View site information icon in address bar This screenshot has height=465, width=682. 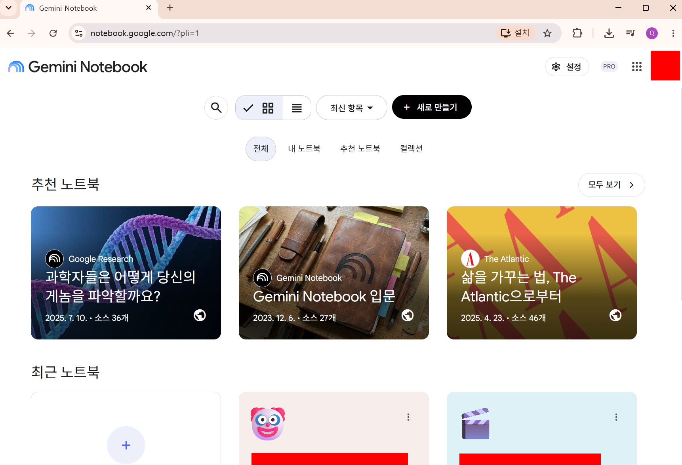(79, 33)
